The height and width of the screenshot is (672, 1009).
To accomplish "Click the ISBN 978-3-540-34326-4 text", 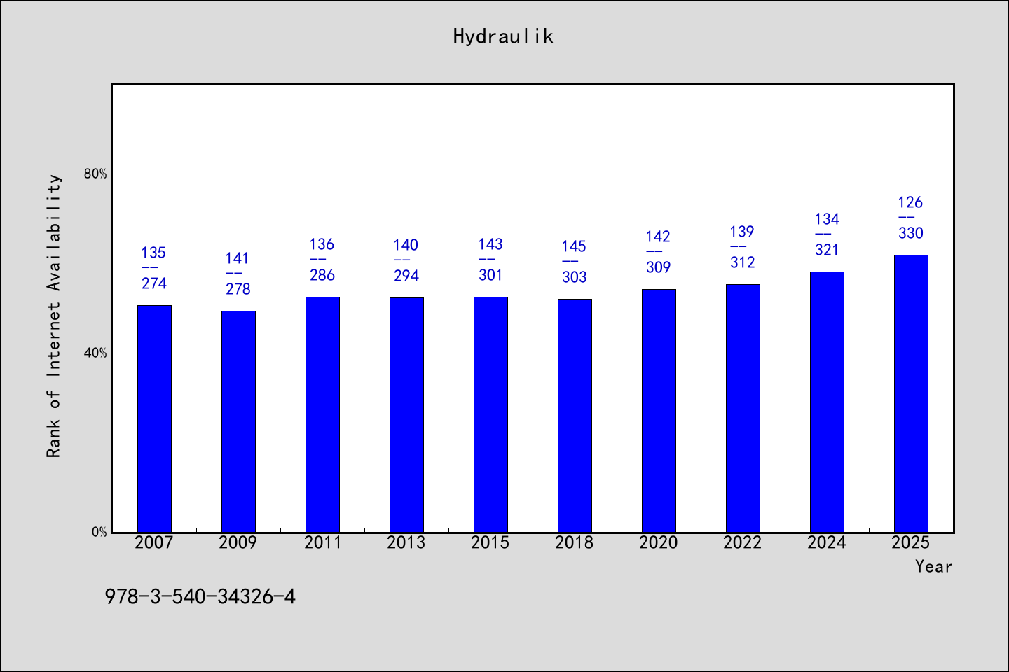I will click(x=200, y=596).
